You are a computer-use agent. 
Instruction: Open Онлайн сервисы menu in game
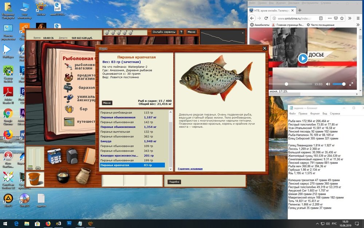coord(163,32)
